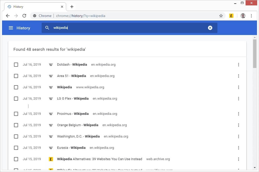
Task: Open the Dotdash - Wikipedia history link
Action: (x=72, y=65)
